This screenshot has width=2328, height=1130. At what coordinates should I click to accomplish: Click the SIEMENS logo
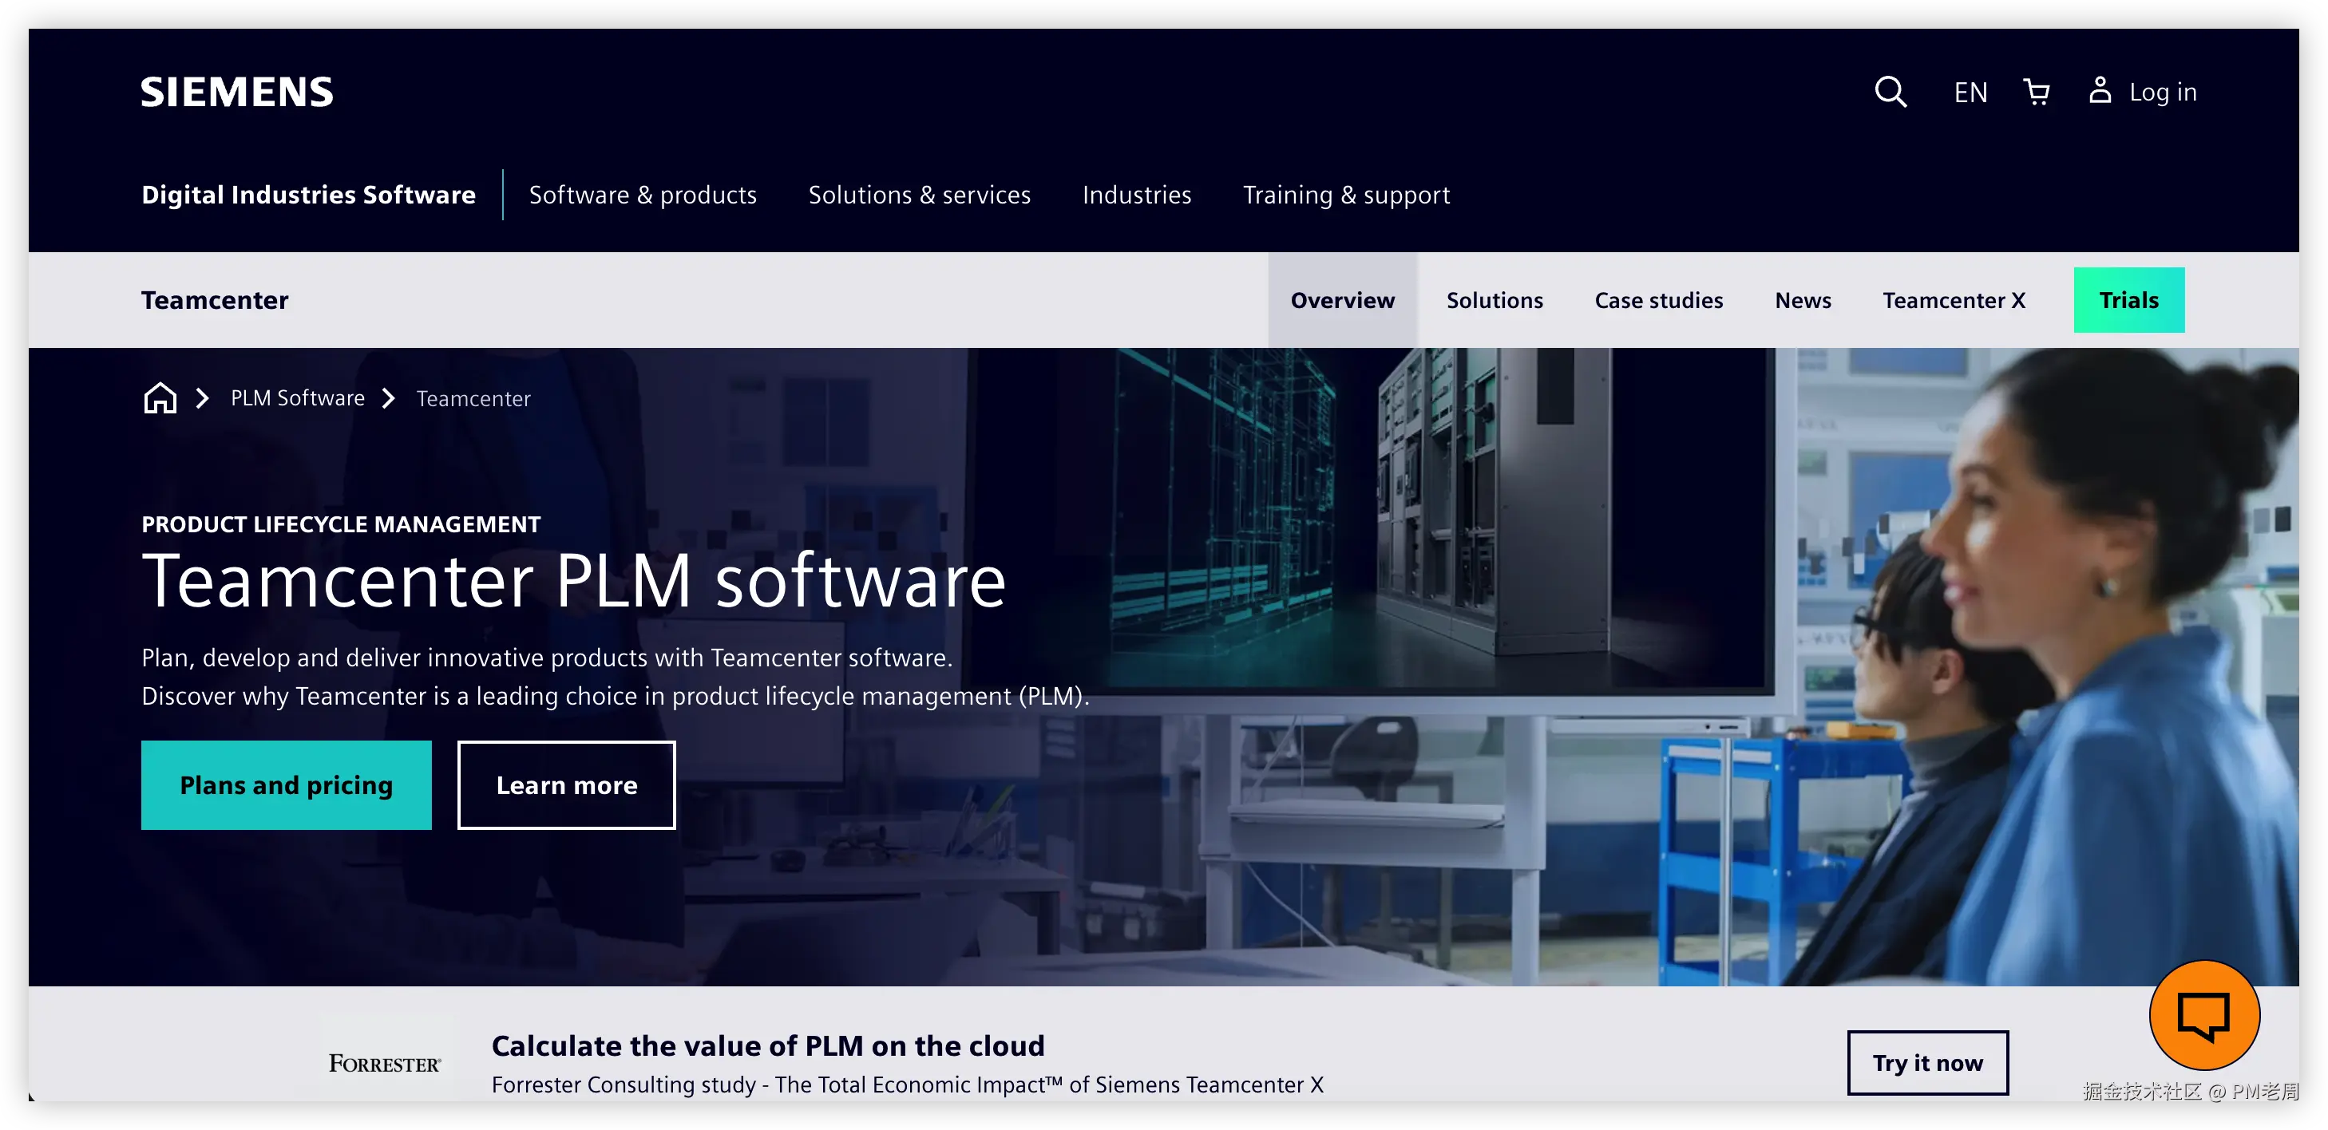236,91
